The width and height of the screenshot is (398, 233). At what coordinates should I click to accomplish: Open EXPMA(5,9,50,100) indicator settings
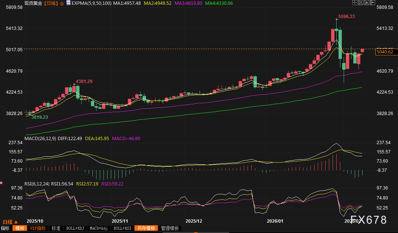pos(91,3)
